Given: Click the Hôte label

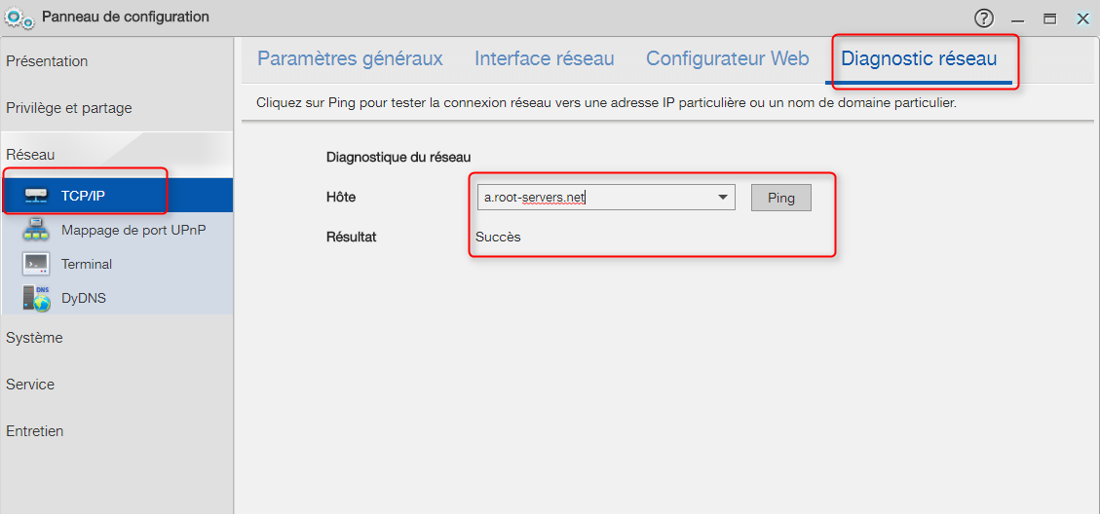Looking at the screenshot, I should pos(341,198).
